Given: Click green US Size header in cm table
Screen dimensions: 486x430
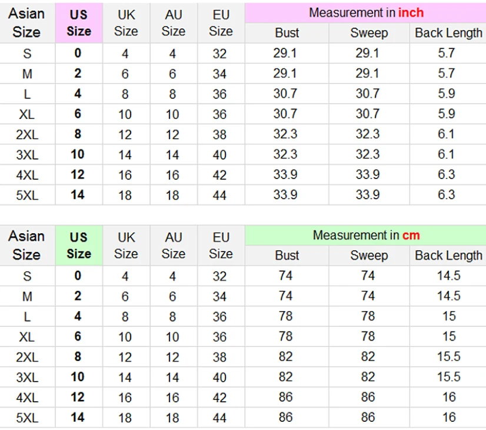Looking at the screenshot, I should point(79,246).
